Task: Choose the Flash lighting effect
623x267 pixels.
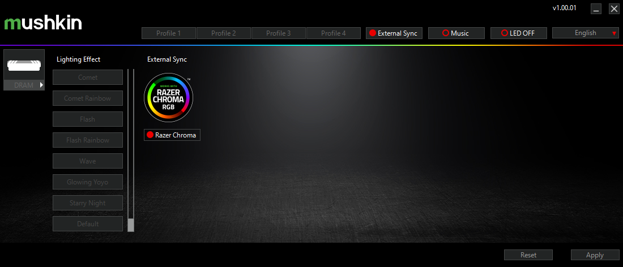Action: [x=88, y=119]
